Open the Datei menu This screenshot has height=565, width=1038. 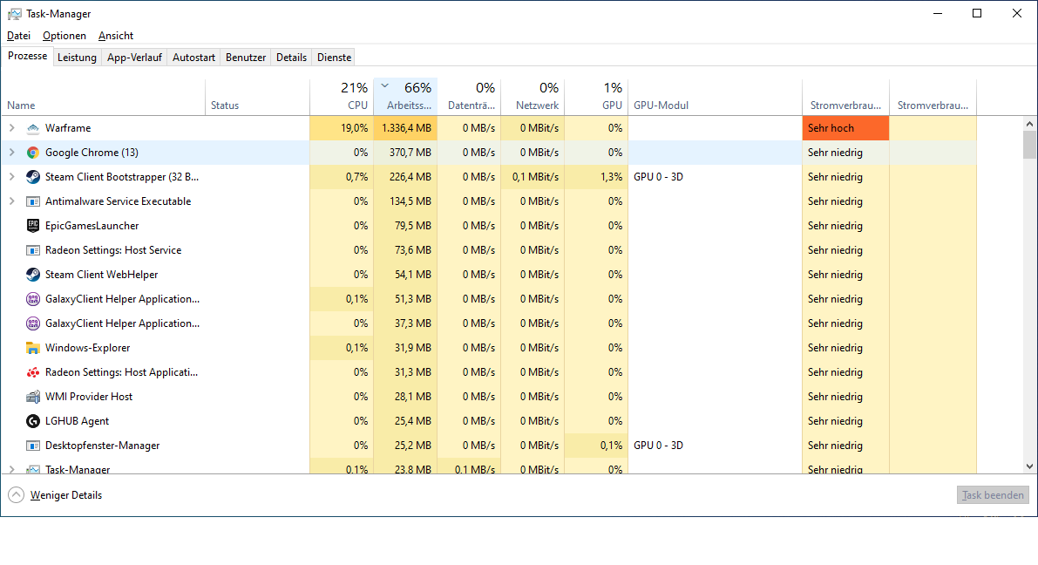pos(18,36)
